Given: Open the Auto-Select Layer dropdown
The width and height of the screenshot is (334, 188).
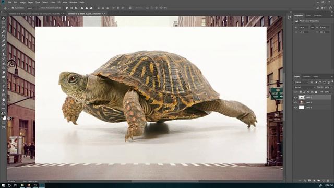Looking at the screenshot, I should [x=31, y=8].
